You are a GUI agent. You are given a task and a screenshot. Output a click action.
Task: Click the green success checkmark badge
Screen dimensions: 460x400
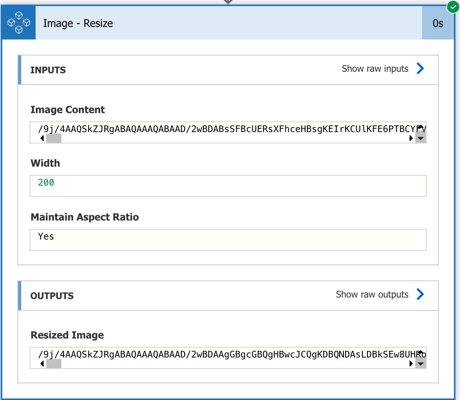tap(453, 7)
